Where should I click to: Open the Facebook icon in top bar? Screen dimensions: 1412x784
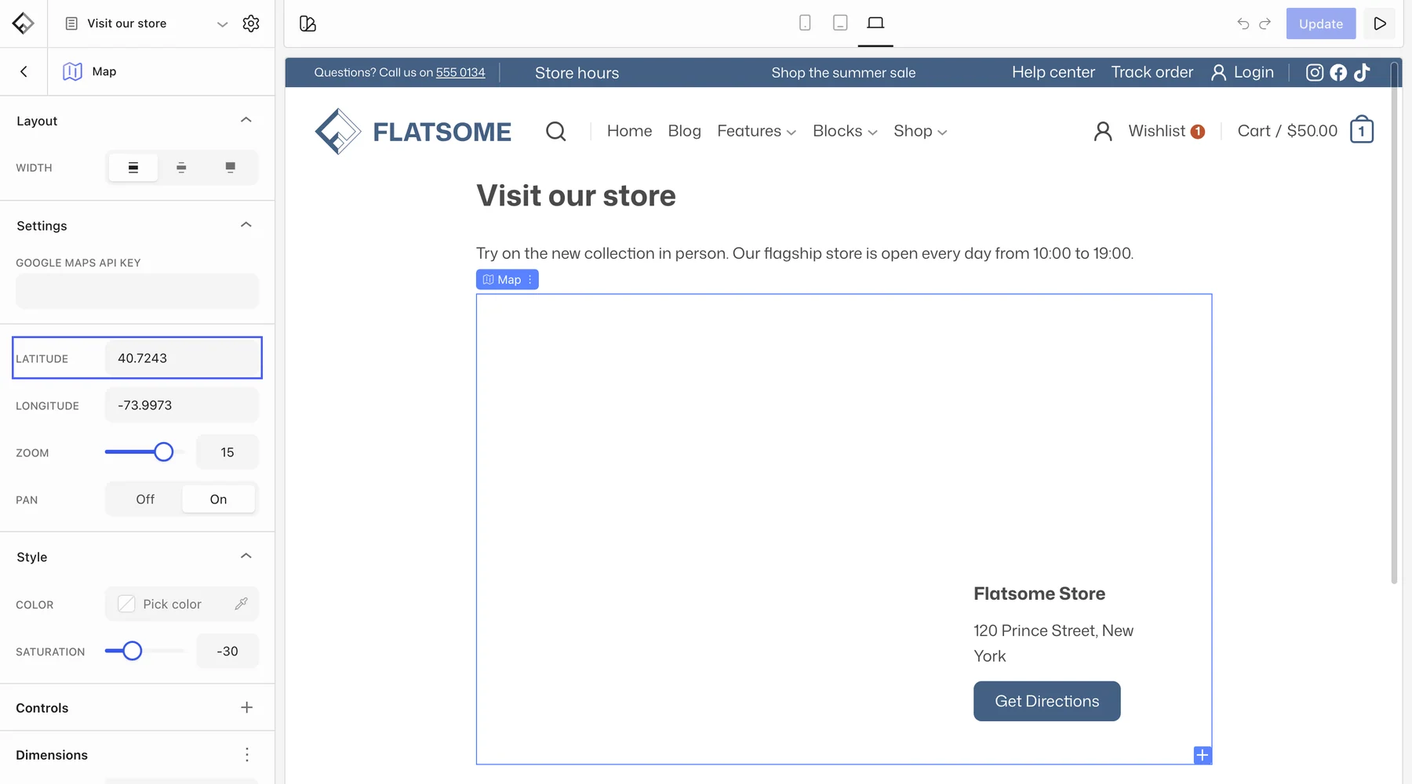coord(1338,72)
